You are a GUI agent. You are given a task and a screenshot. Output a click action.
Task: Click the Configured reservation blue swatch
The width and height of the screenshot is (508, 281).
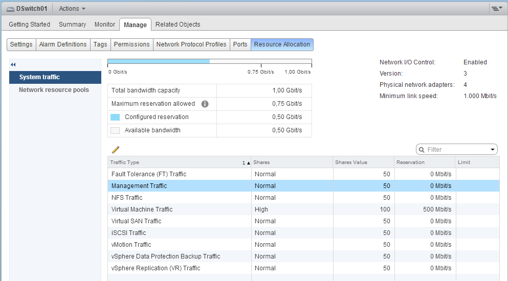click(x=115, y=117)
